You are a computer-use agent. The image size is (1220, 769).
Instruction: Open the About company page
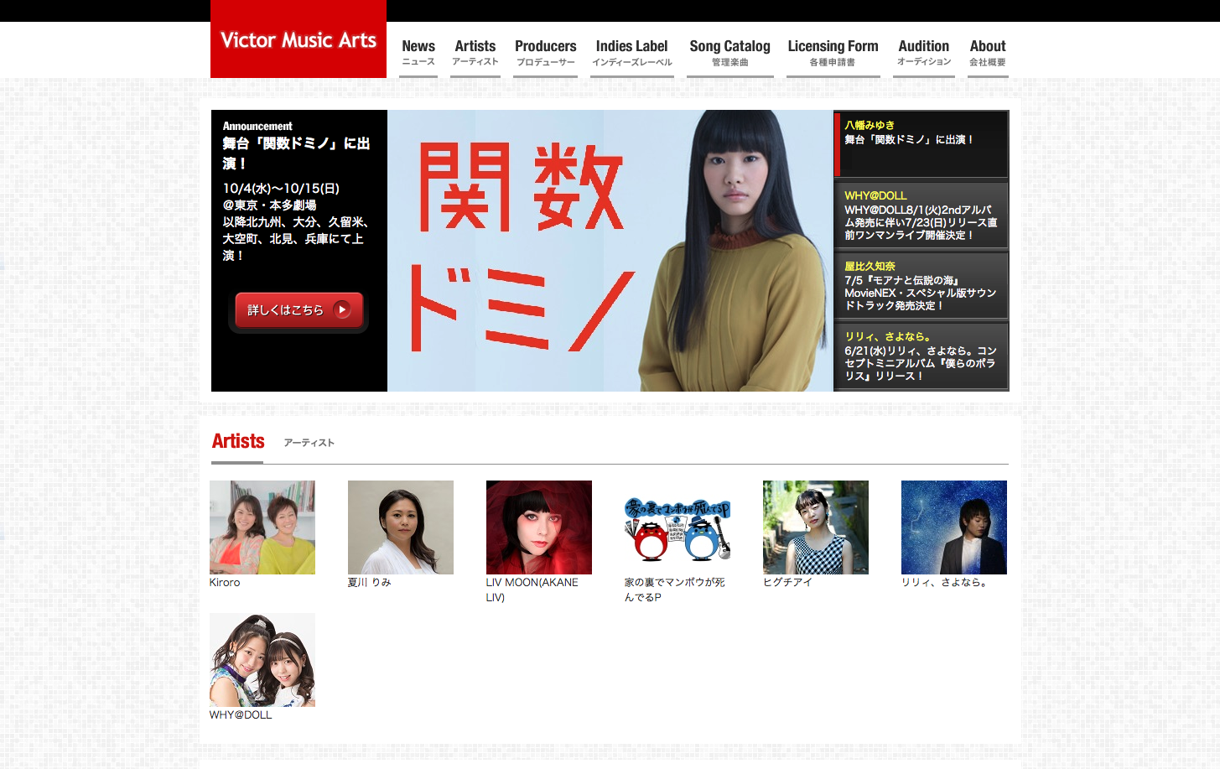pyautogui.click(x=988, y=53)
